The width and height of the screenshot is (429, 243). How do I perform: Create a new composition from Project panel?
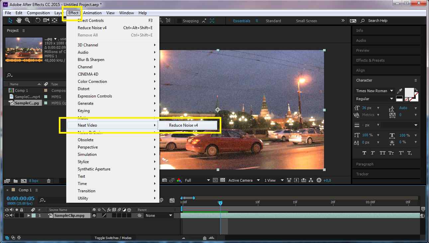24,181
